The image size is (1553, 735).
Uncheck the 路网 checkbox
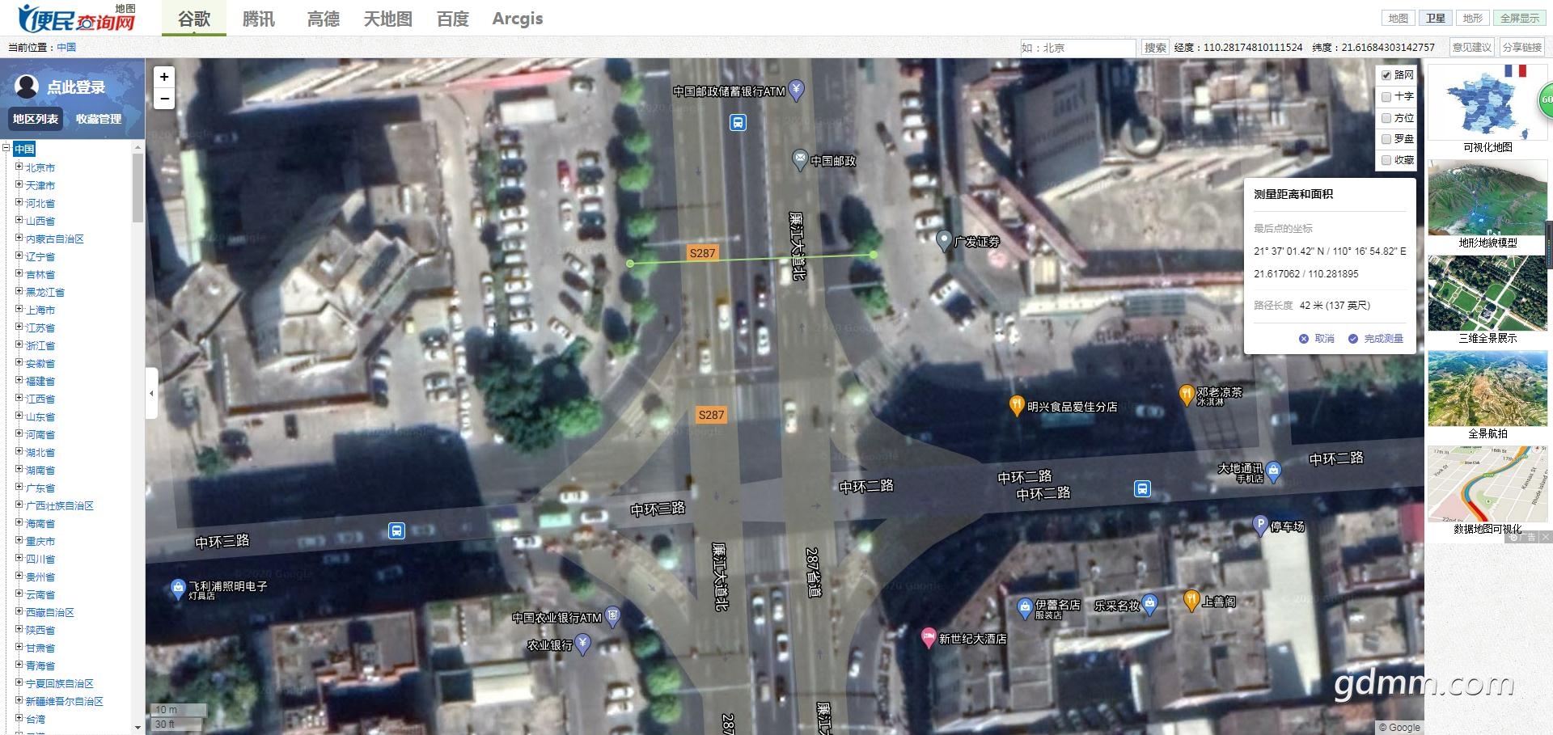tap(1386, 75)
